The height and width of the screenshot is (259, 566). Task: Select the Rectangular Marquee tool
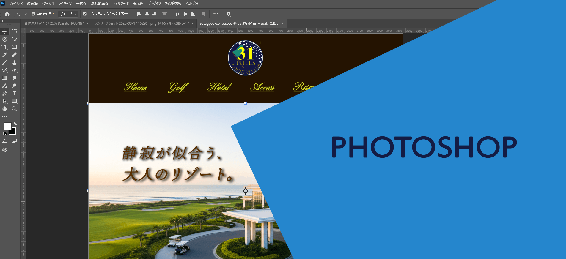(x=14, y=31)
